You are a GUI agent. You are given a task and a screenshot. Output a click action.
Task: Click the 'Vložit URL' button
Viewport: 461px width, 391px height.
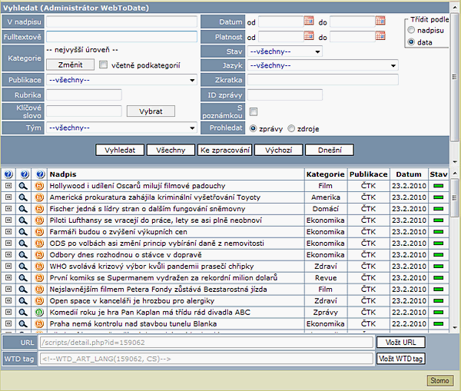pyautogui.click(x=400, y=342)
